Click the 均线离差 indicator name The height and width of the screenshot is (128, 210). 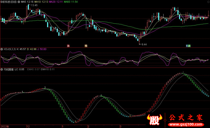9,69
